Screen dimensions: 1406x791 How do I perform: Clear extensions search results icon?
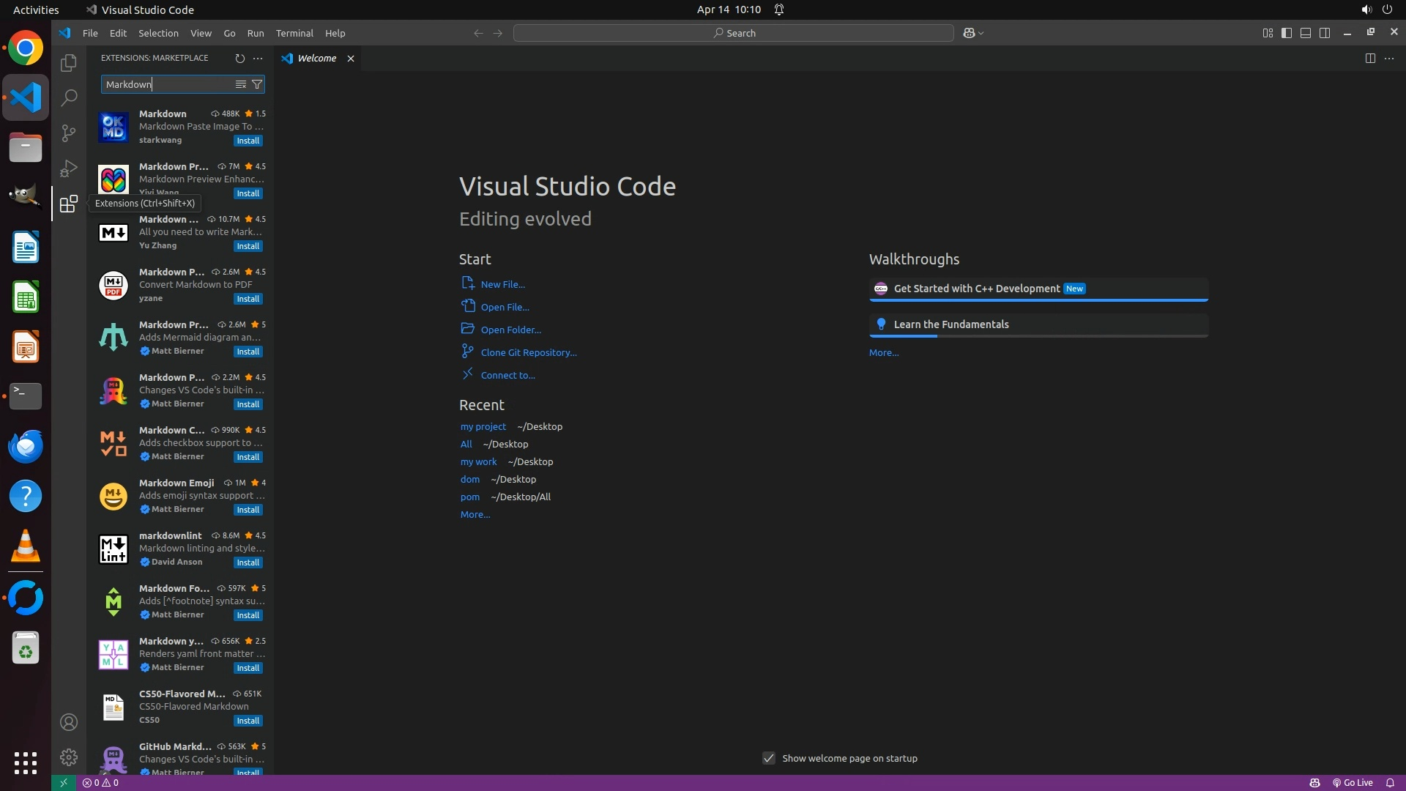pyautogui.click(x=240, y=84)
